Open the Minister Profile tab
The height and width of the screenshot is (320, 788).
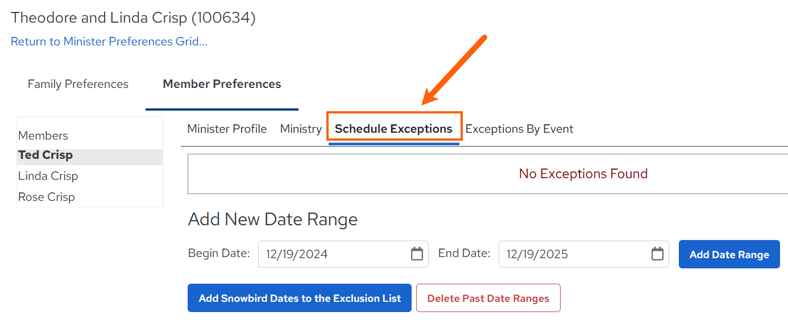227,129
